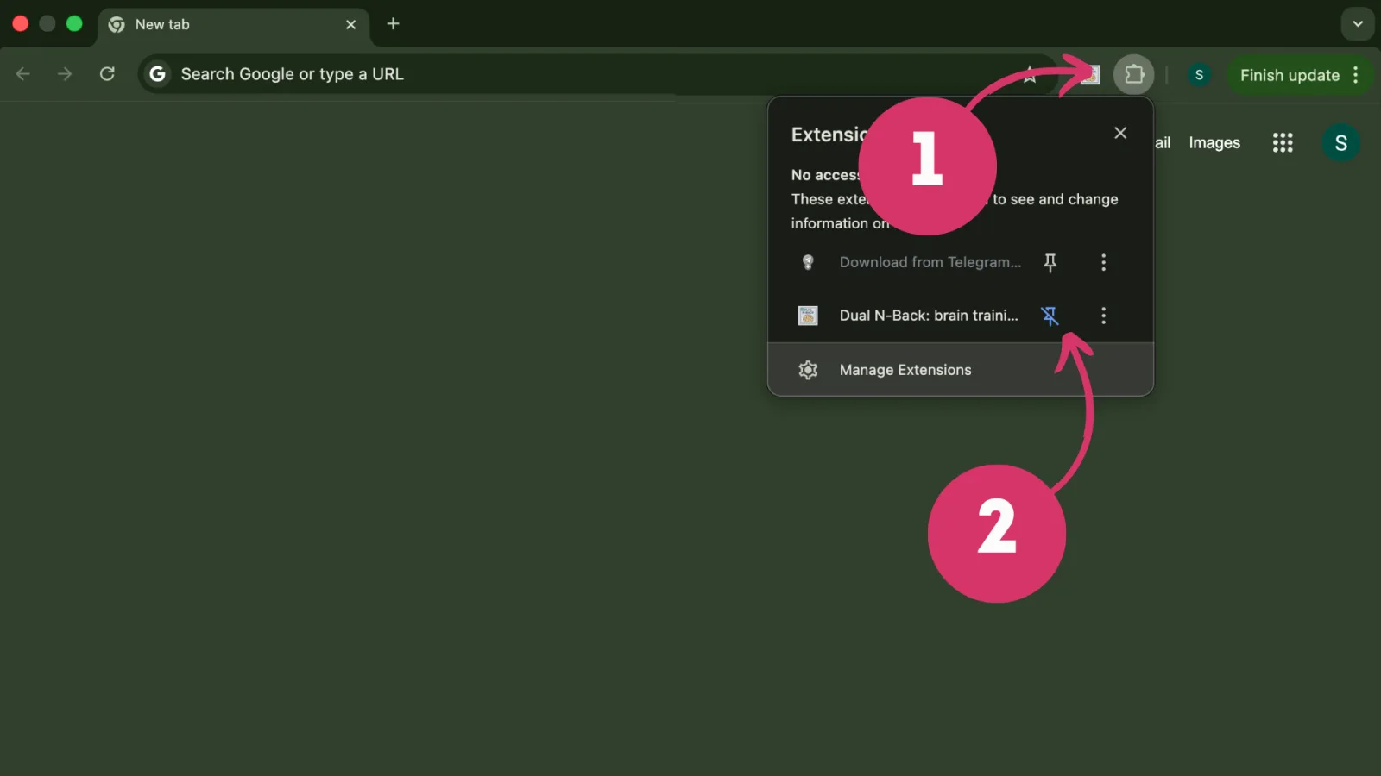Open Chrome three-dot menu
This screenshot has height=776, width=1381.
(x=1356, y=75)
